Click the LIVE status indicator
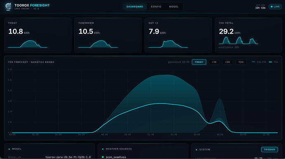 click(275, 7)
